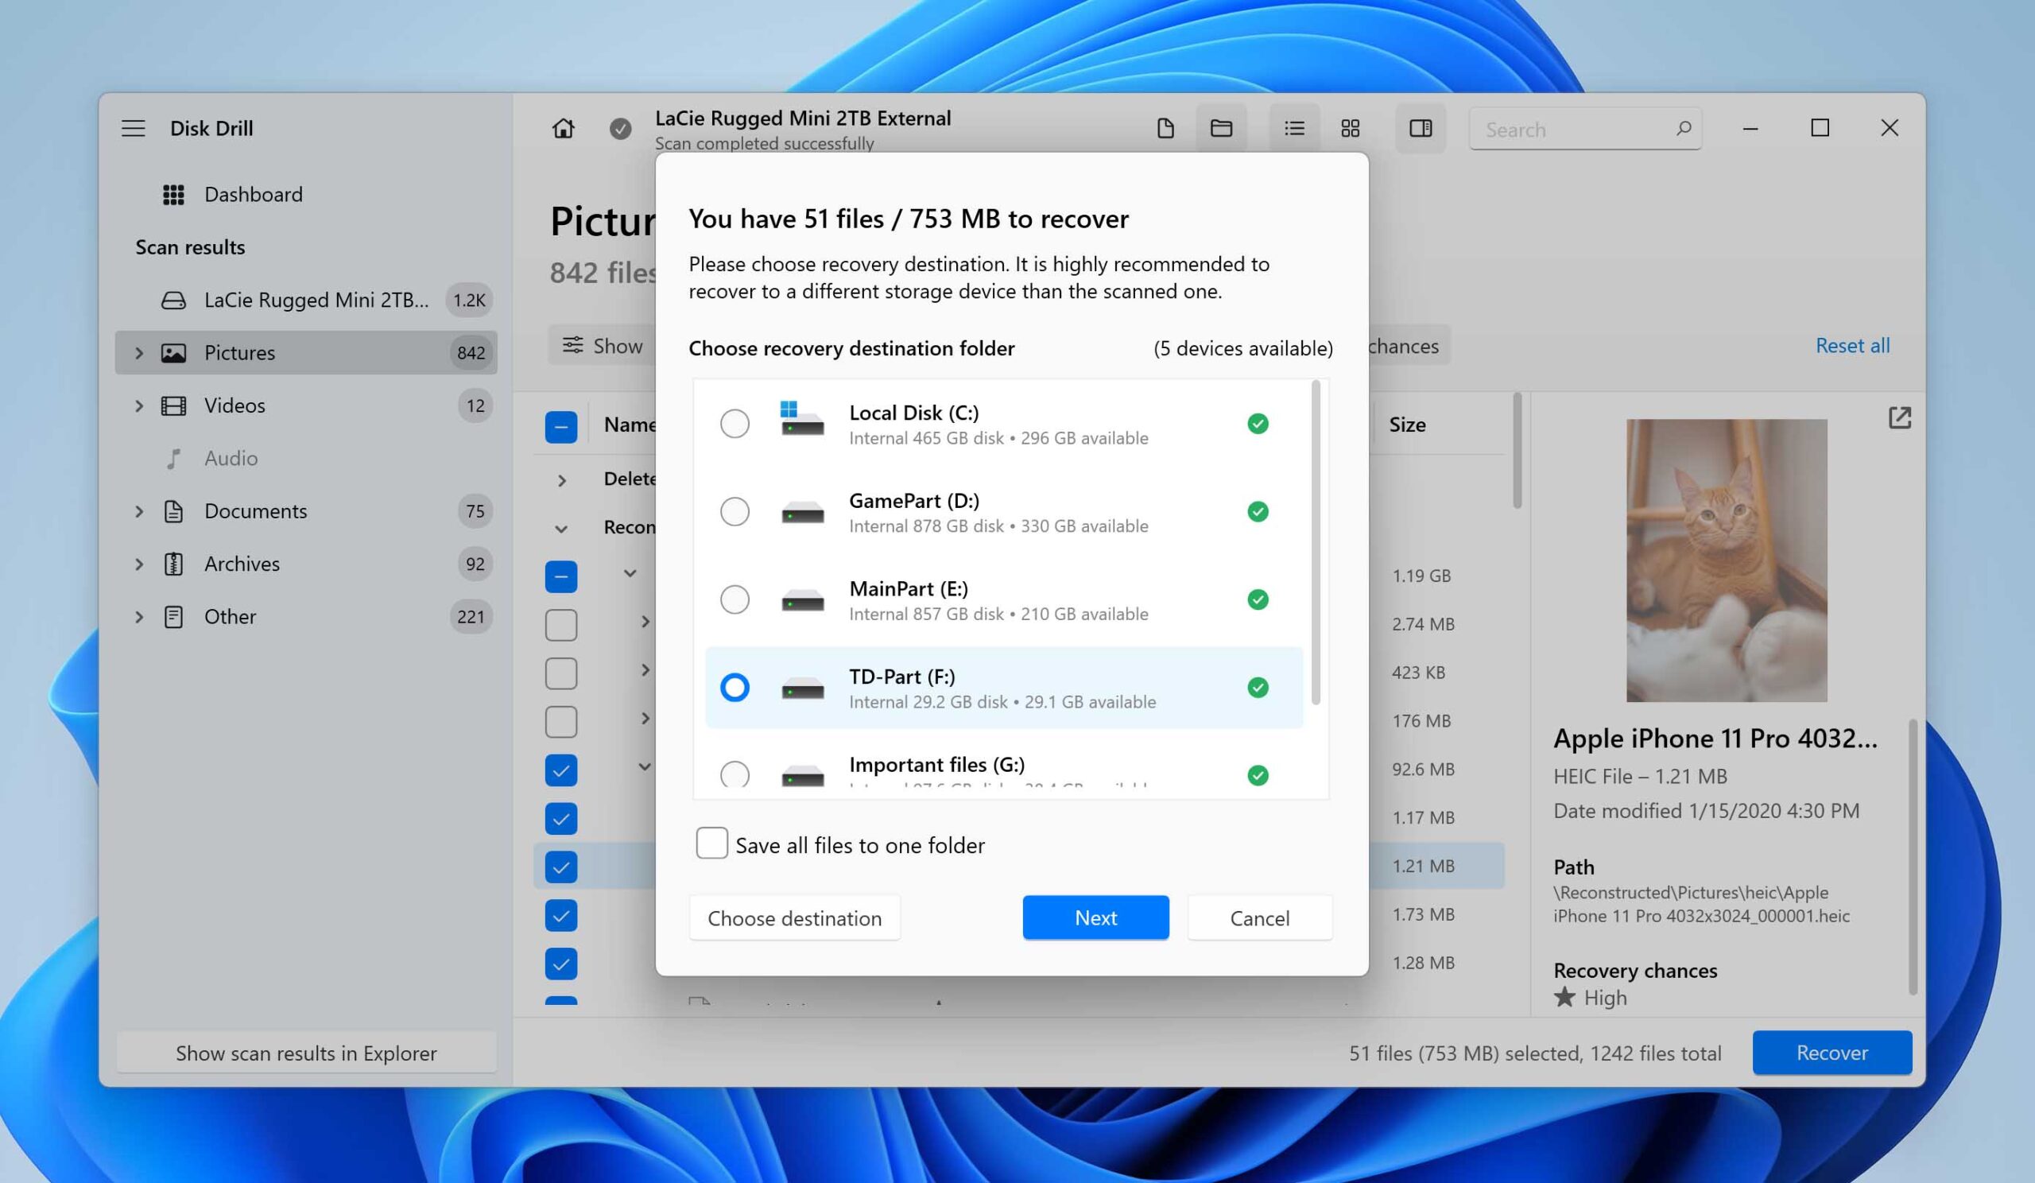
Task: Click the Show filter sliders icon
Action: click(572, 346)
